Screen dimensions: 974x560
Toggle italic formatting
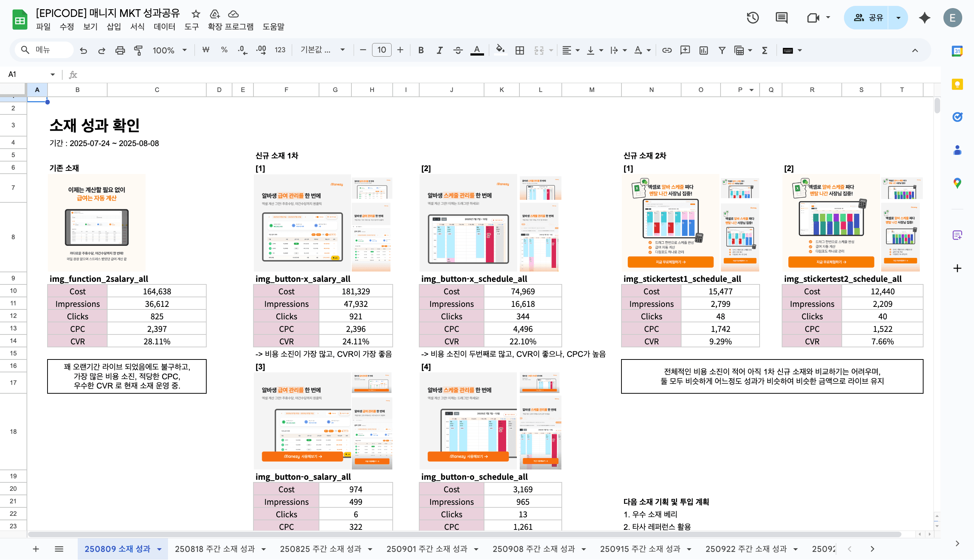tap(439, 50)
